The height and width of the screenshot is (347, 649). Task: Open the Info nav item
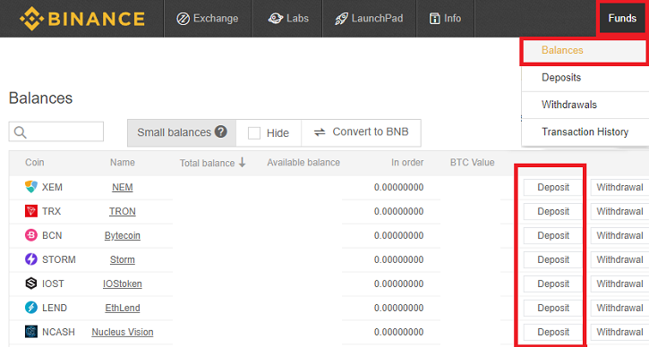click(446, 19)
